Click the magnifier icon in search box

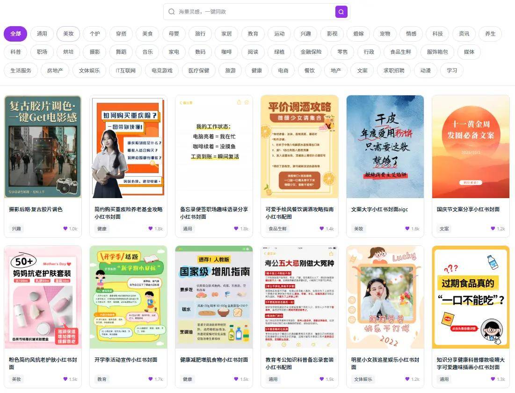point(172,12)
